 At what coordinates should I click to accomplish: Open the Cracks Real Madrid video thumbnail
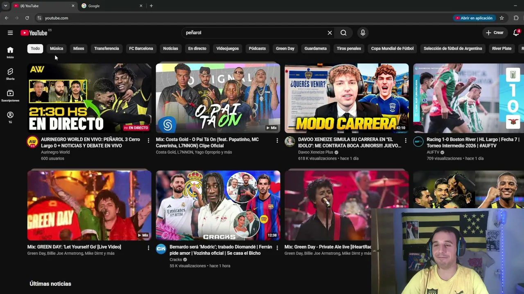[218, 205]
